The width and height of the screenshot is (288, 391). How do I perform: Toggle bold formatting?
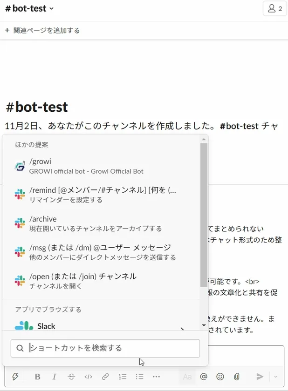pyautogui.click(x=38, y=377)
